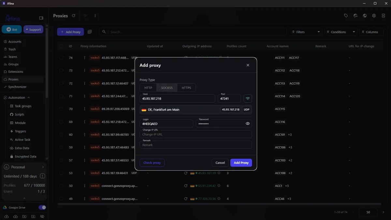Click the Remark input field
The height and width of the screenshot is (220, 391).
pyautogui.click(x=196, y=145)
